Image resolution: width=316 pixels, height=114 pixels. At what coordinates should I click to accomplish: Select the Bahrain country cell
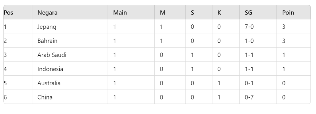[70, 41]
